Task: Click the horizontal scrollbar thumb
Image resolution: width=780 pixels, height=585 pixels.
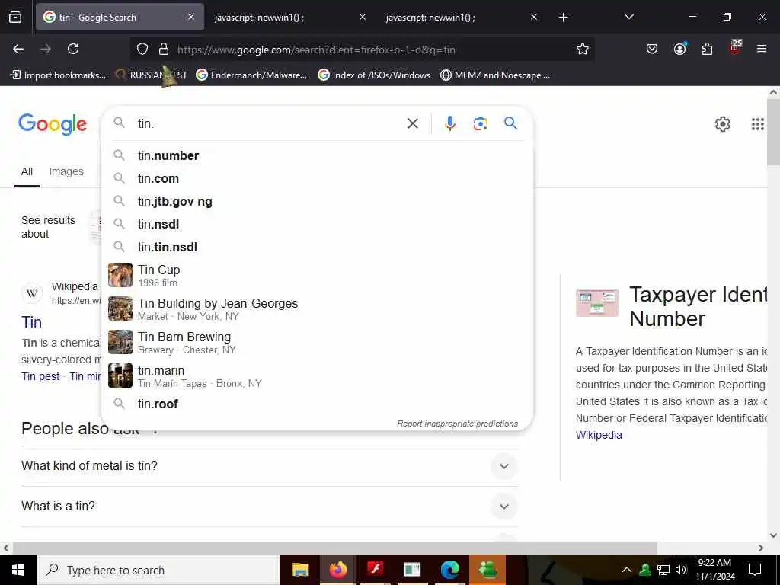Action: point(335,548)
